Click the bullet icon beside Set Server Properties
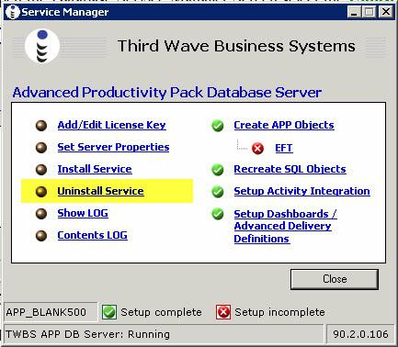Image resolution: width=398 pixels, height=347 pixels. (x=41, y=148)
